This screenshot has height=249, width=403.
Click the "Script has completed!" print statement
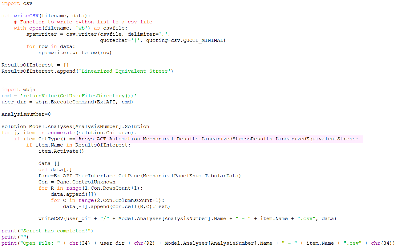(47, 231)
